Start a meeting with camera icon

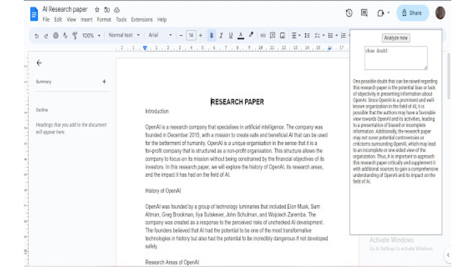[x=380, y=13]
